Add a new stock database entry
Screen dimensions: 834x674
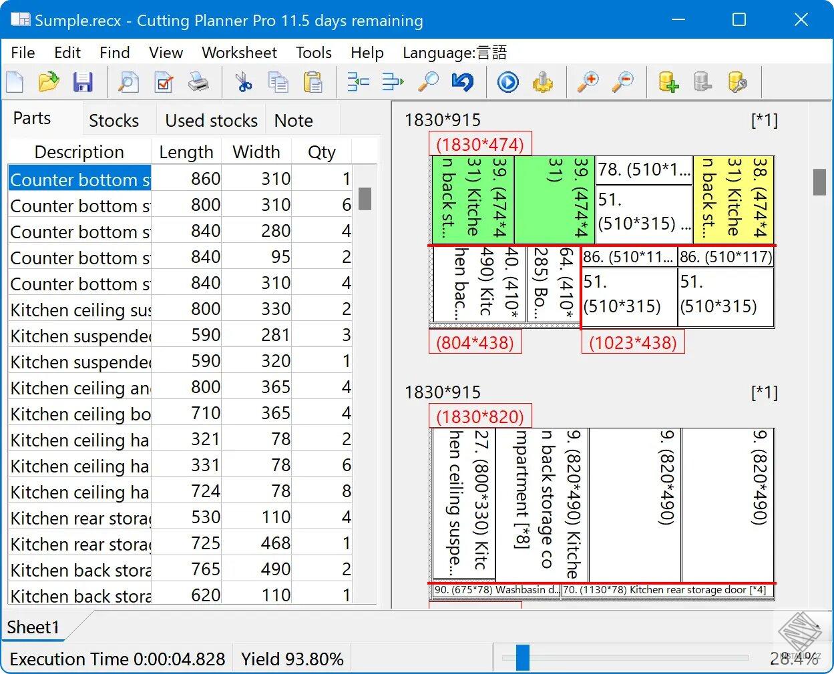[667, 82]
